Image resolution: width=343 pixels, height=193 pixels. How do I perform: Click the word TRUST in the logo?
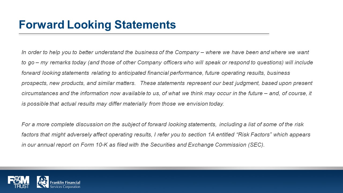(22, 186)
